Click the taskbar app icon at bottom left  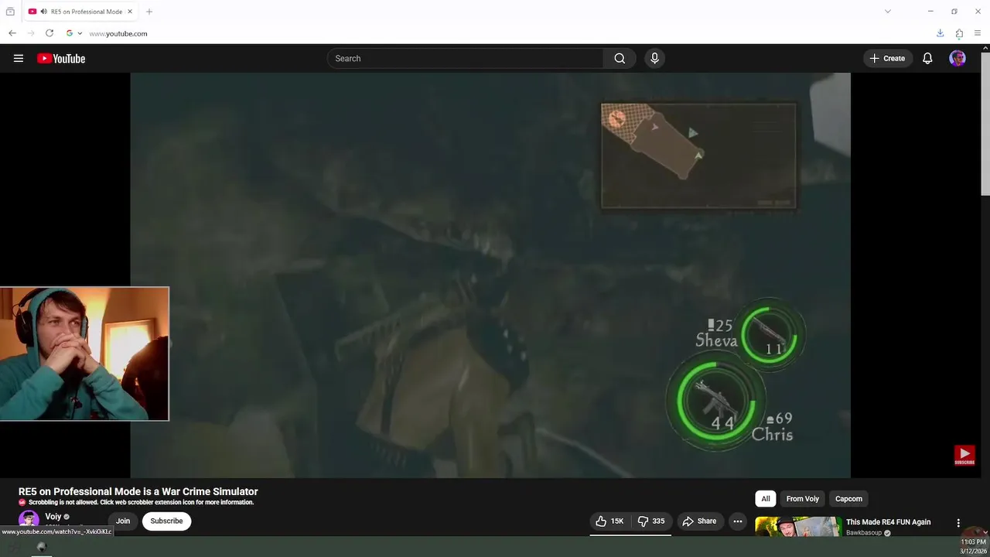[x=42, y=547]
